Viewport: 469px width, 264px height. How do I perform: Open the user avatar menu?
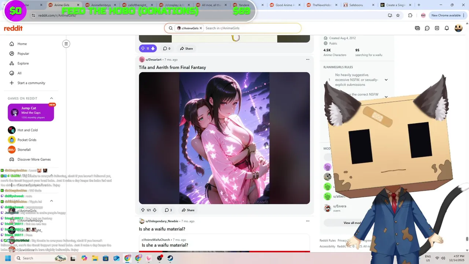point(458,28)
